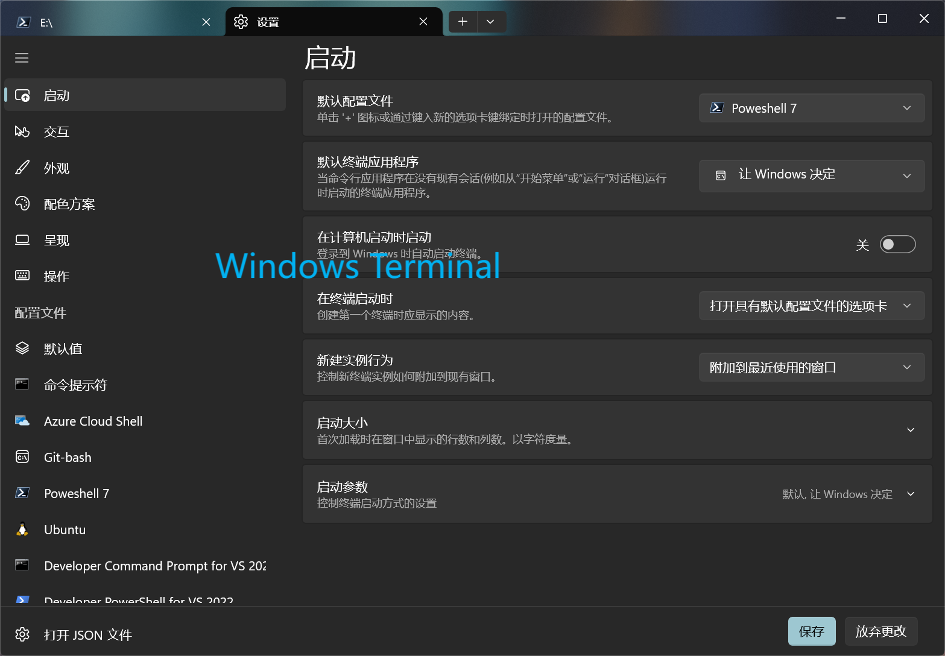Open the 新建实例行为 dropdown

point(811,367)
